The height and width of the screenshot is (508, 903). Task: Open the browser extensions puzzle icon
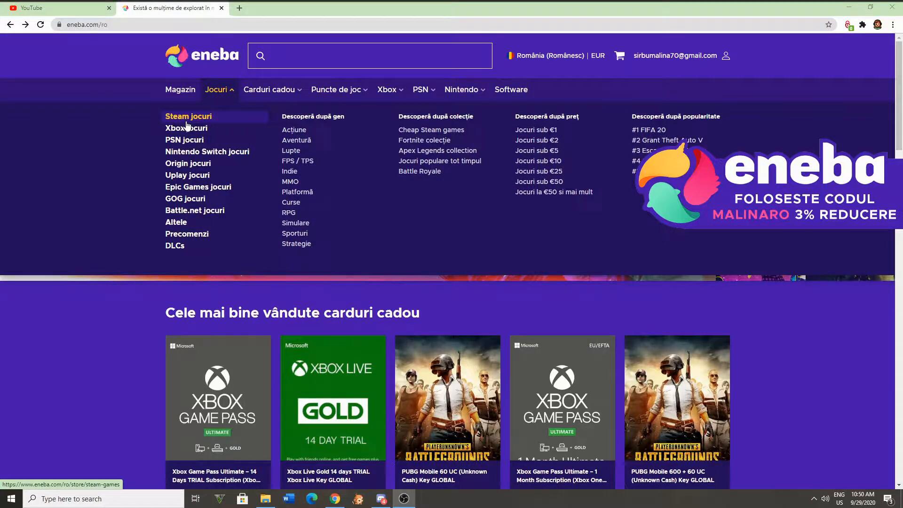(863, 24)
